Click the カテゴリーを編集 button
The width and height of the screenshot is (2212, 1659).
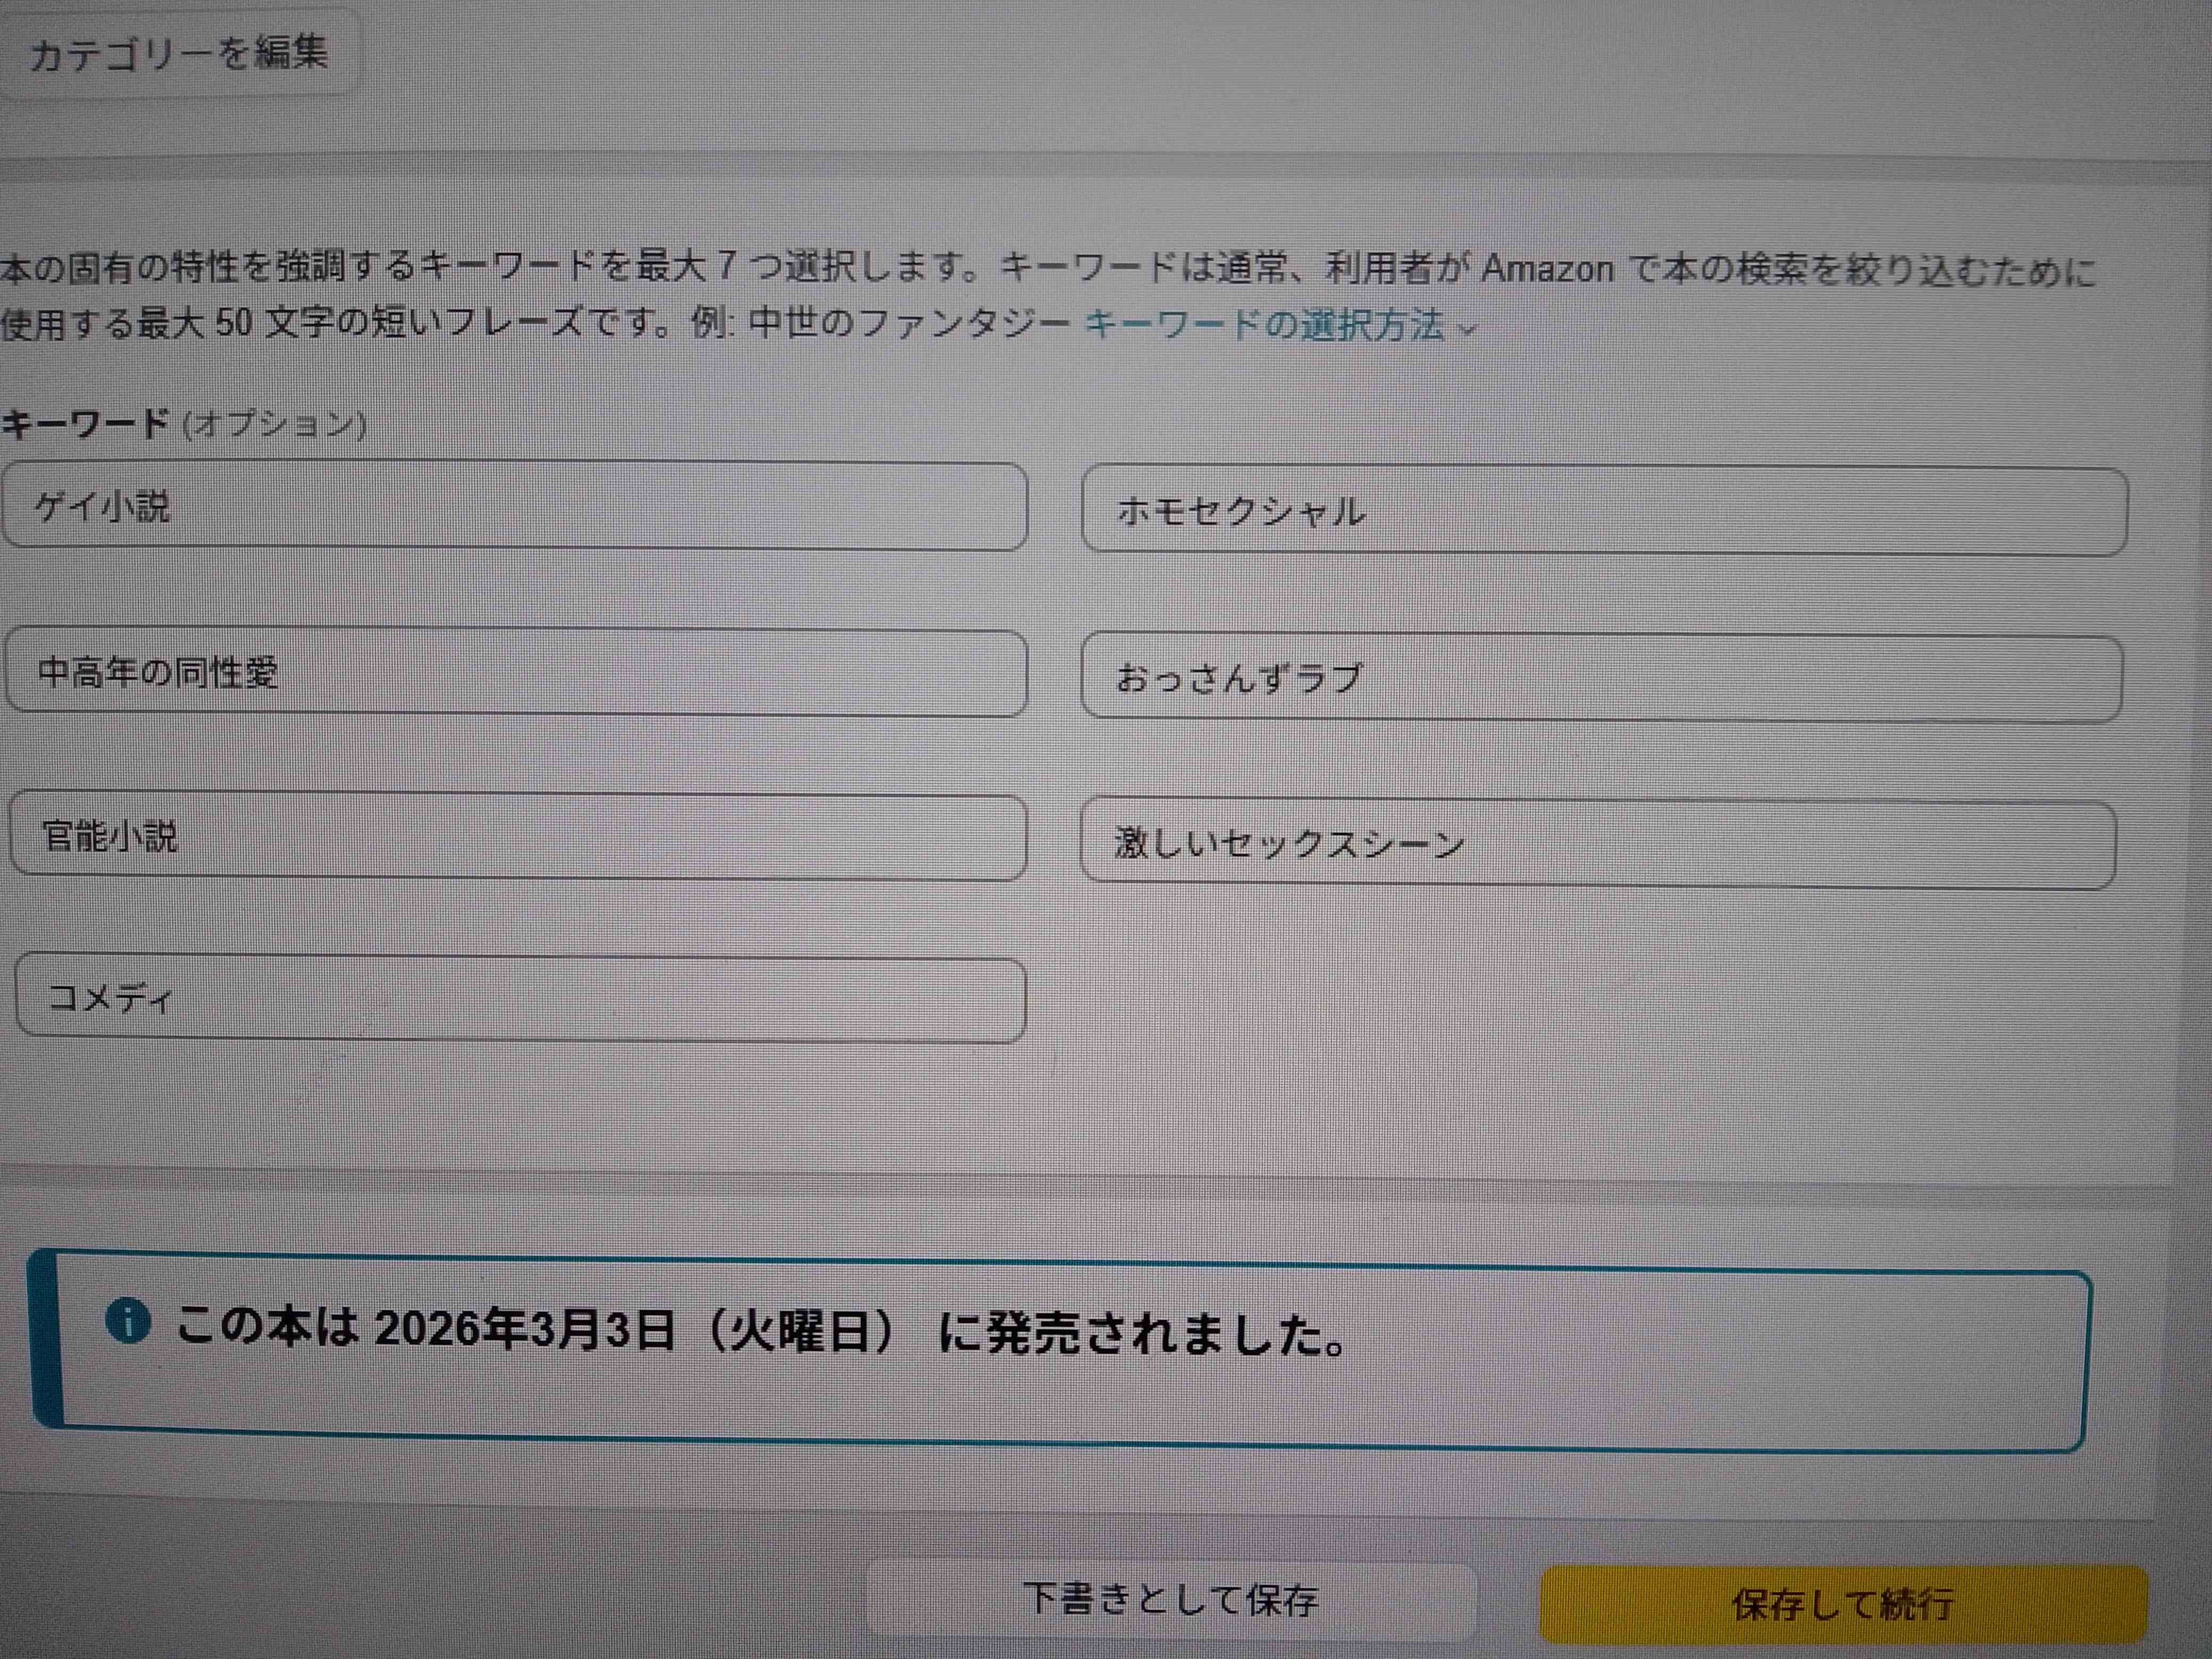(x=177, y=51)
